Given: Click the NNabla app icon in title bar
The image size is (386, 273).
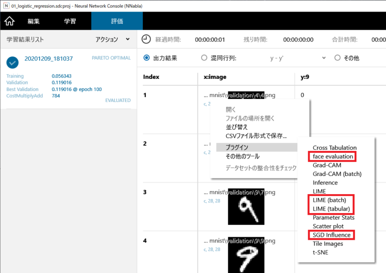Looking at the screenshot, I should [6, 6].
